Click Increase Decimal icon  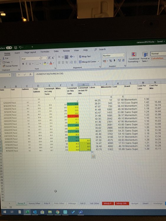coord(119,60)
